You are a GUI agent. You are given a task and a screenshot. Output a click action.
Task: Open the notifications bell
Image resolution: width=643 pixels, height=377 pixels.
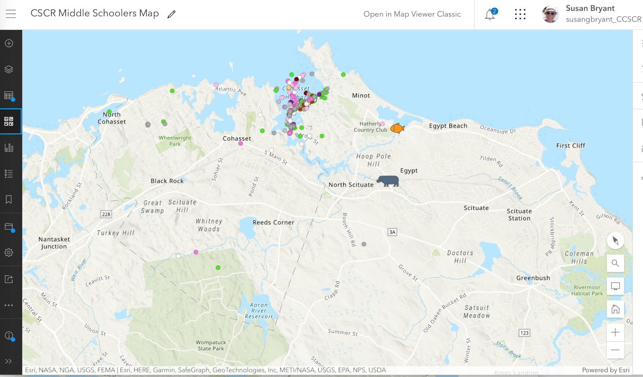(490, 14)
